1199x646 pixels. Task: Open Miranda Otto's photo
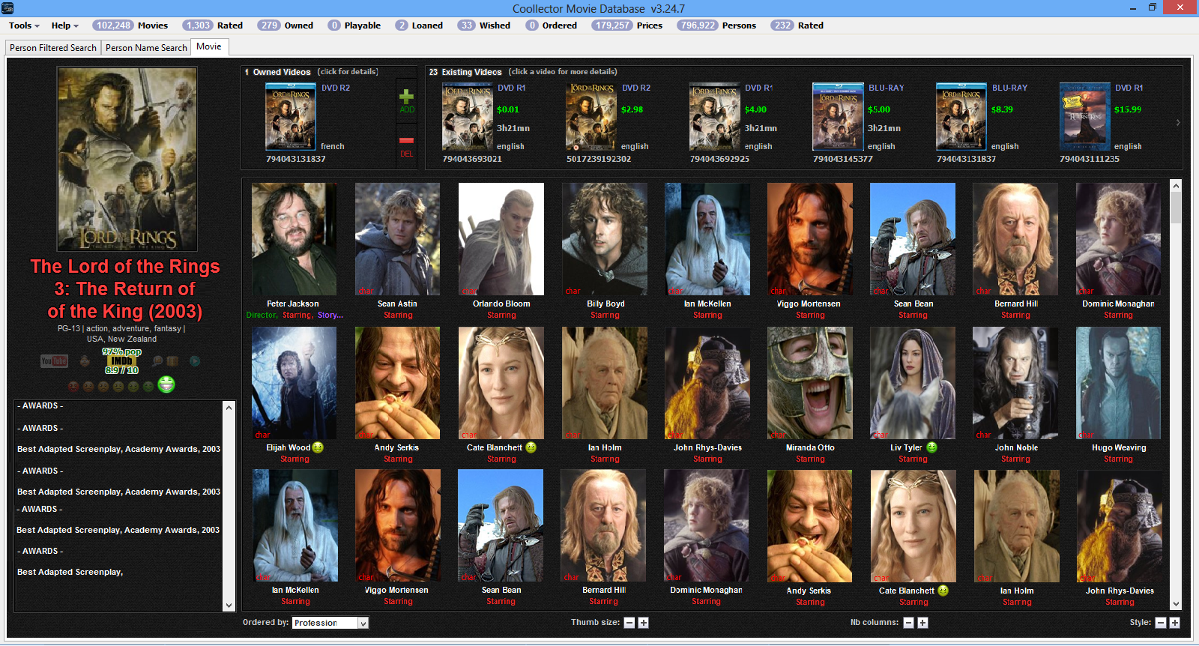pos(810,383)
